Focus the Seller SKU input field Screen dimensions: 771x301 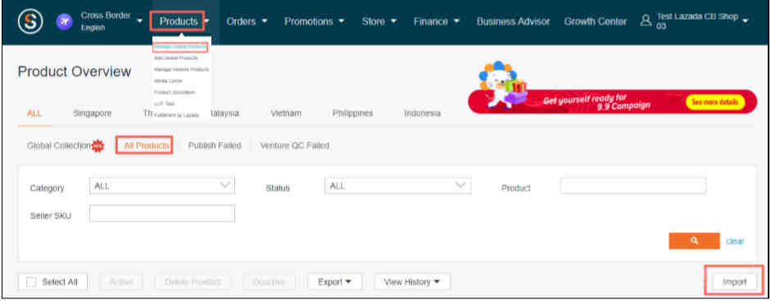tap(162, 213)
